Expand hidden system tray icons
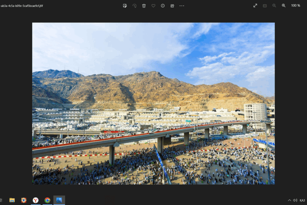 pos(290,200)
